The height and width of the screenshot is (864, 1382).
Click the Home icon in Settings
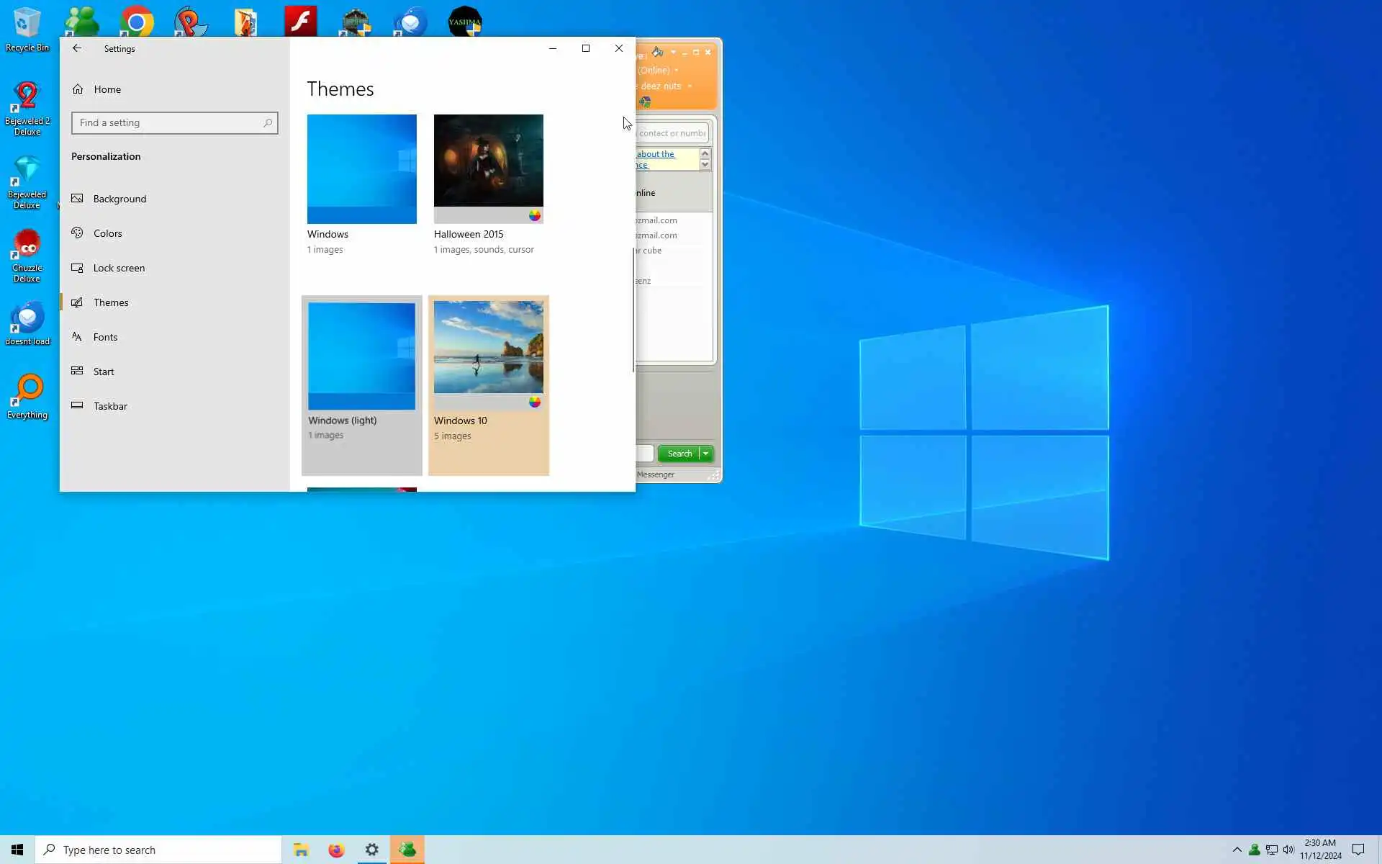78,89
